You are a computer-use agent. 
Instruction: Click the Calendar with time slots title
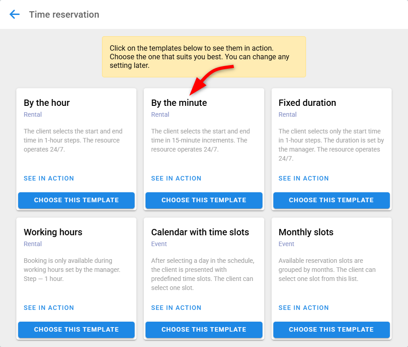[200, 232]
